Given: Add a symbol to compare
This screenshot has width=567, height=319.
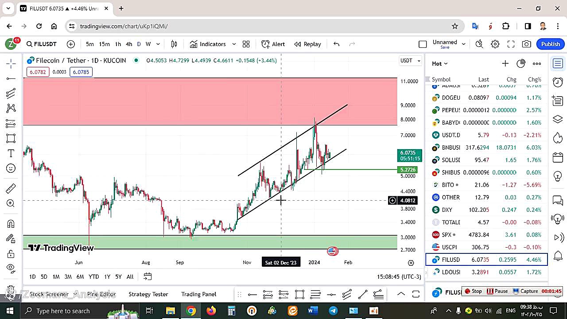Looking at the screenshot, I should click(71, 44).
